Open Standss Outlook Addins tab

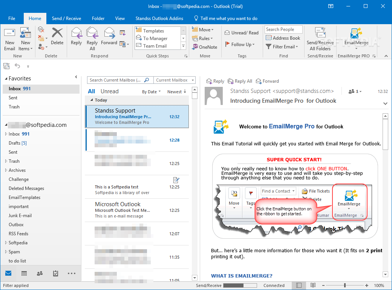click(x=159, y=18)
